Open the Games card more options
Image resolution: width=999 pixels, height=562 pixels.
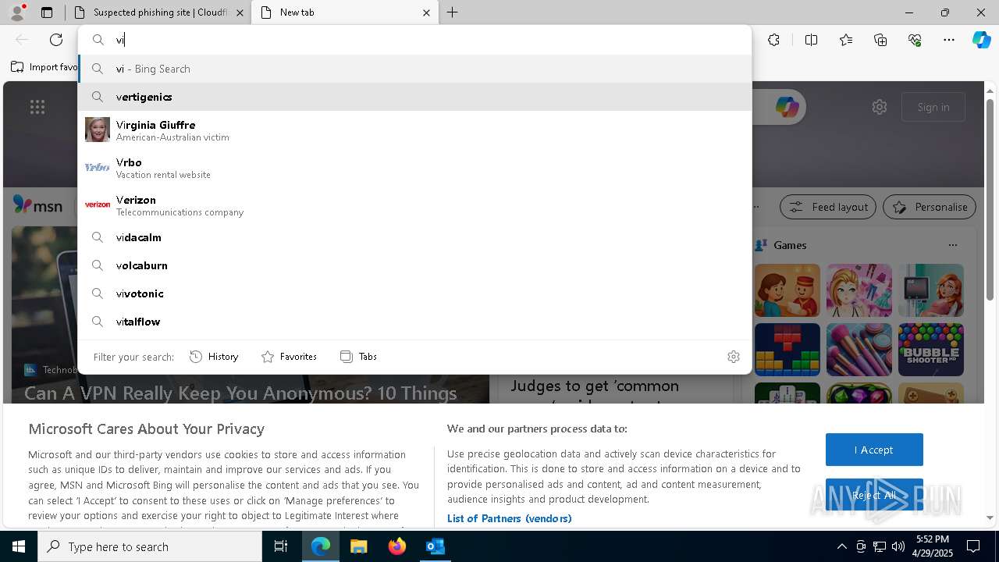(x=952, y=245)
